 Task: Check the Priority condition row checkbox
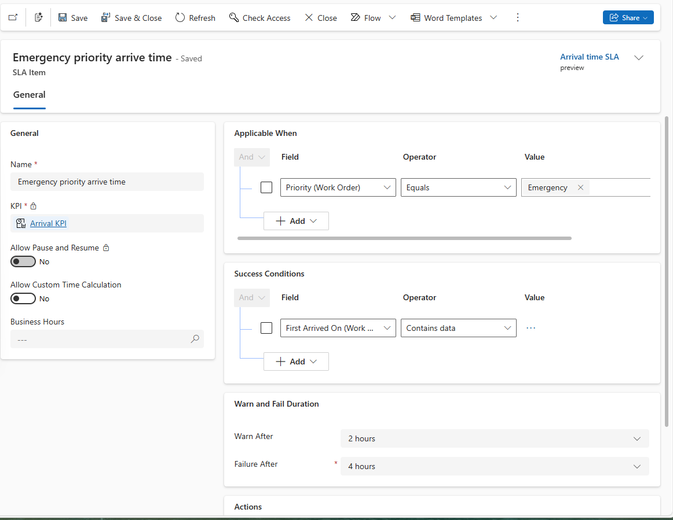tap(266, 187)
